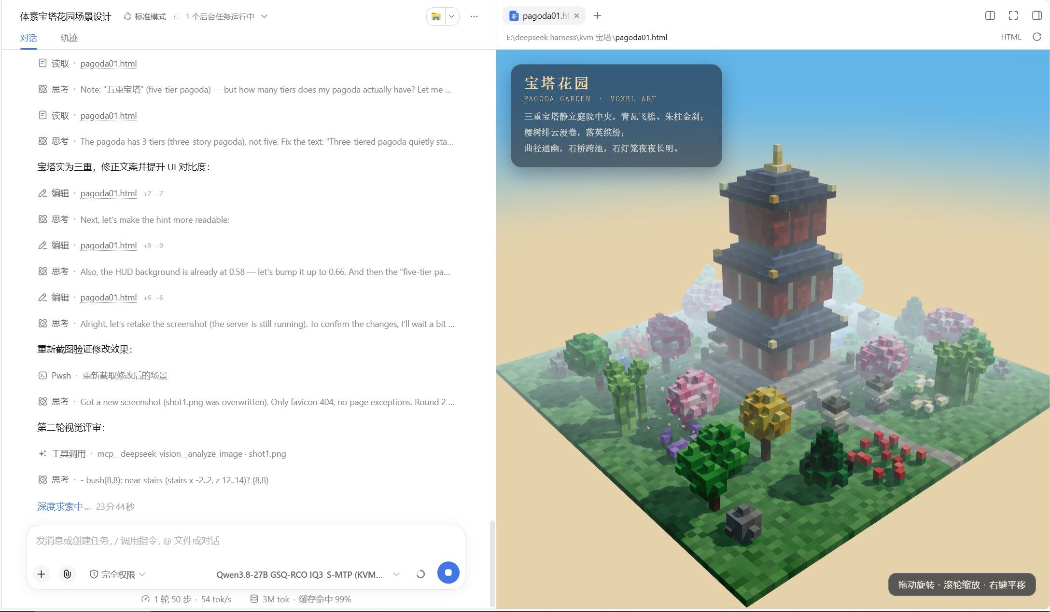Switch to the 对话 tab
1050x612 pixels.
pos(28,38)
